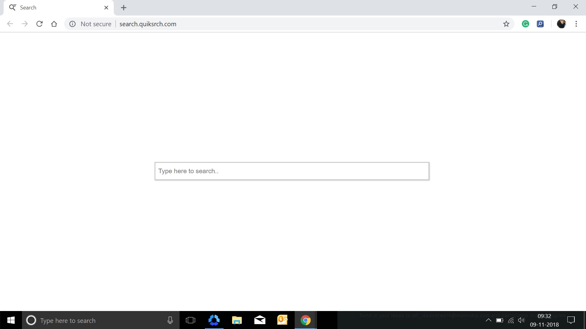The width and height of the screenshot is (586, 329).
Task: Click the forward navigation arrow
Action: (25, 24)
